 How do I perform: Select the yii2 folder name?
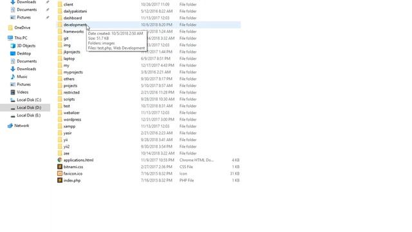click(66, 146)
